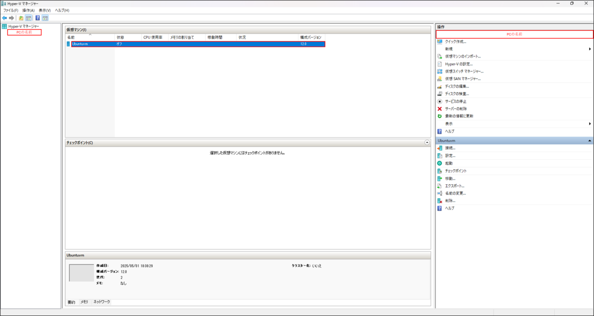Launch 仮想 SAN マネージャー
This screenshot has height=316, width=594.
(463, 79)
